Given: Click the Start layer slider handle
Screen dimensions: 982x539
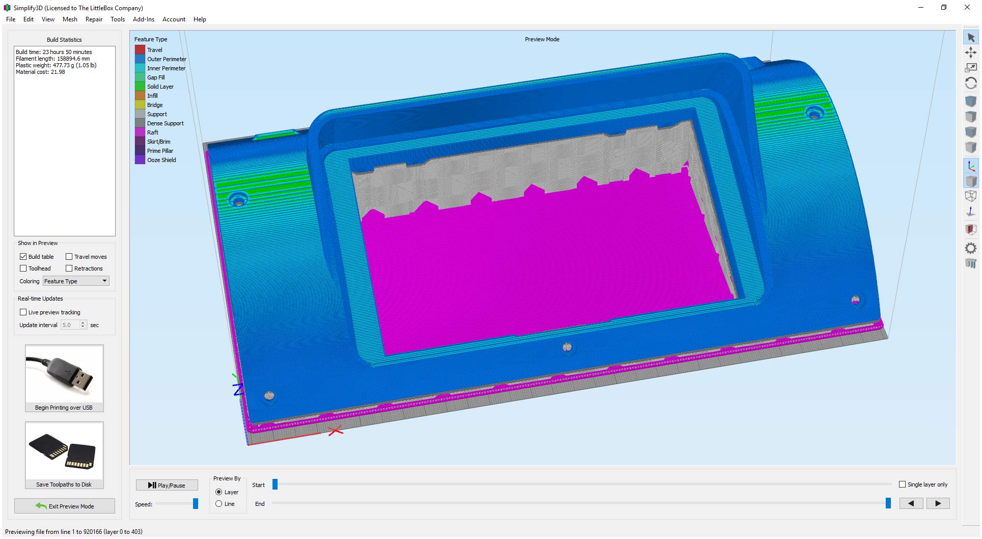Looking at the screenshot, I should coord(275,484).
